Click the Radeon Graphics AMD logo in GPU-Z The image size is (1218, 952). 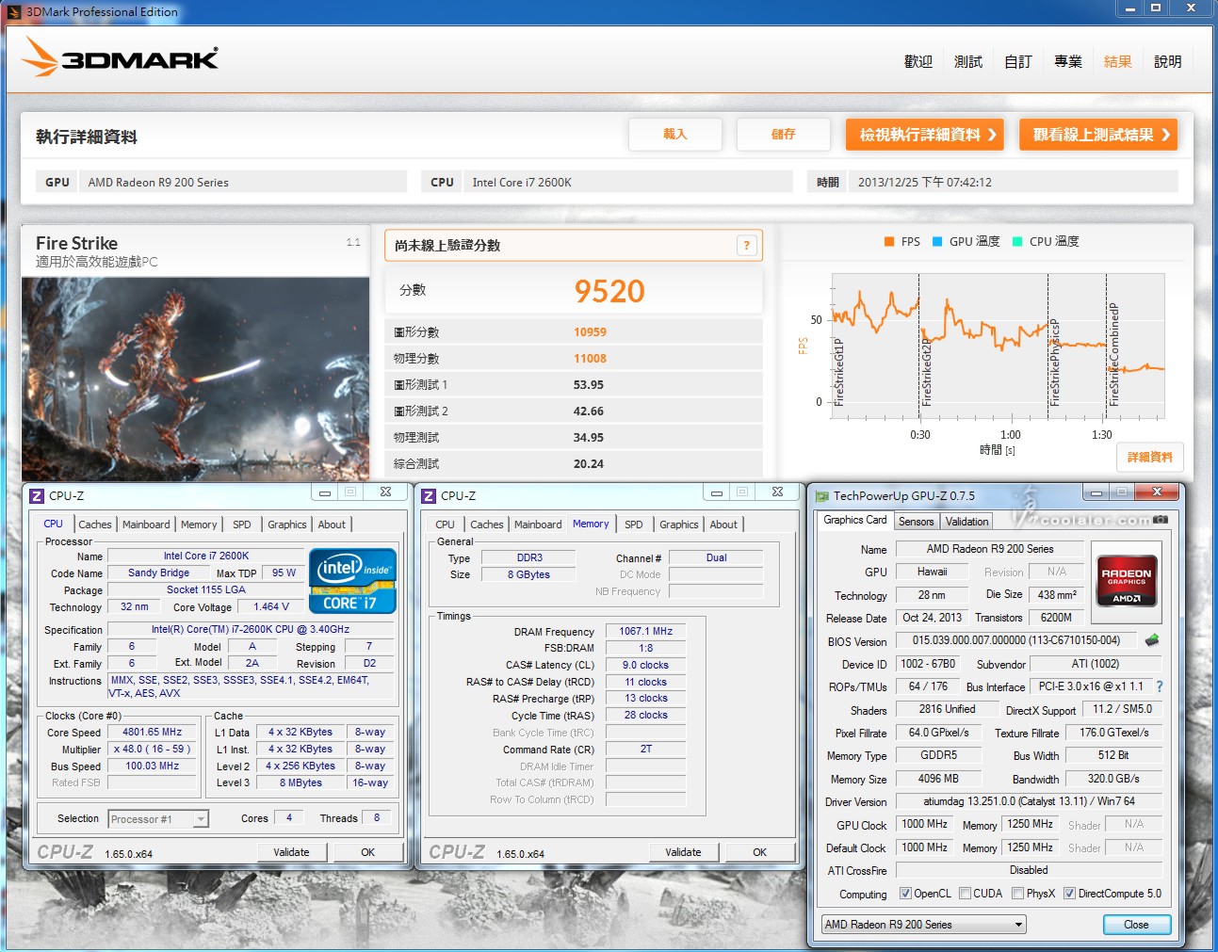[1127, 584]
